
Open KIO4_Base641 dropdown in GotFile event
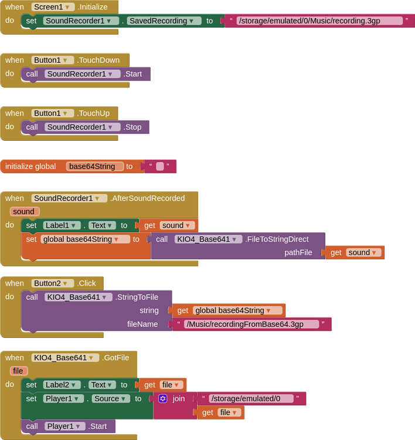(65, 357)
